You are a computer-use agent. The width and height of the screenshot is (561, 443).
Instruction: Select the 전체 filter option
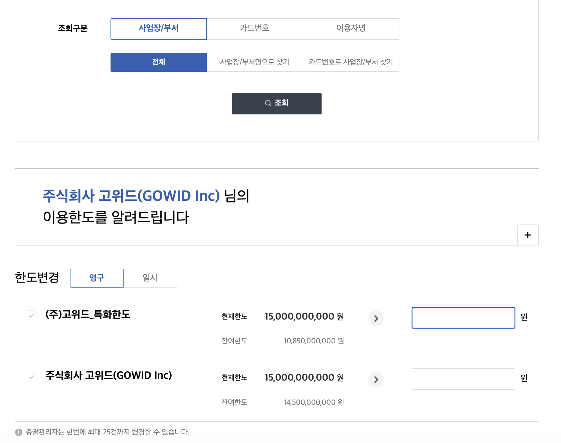click(158, 62)
